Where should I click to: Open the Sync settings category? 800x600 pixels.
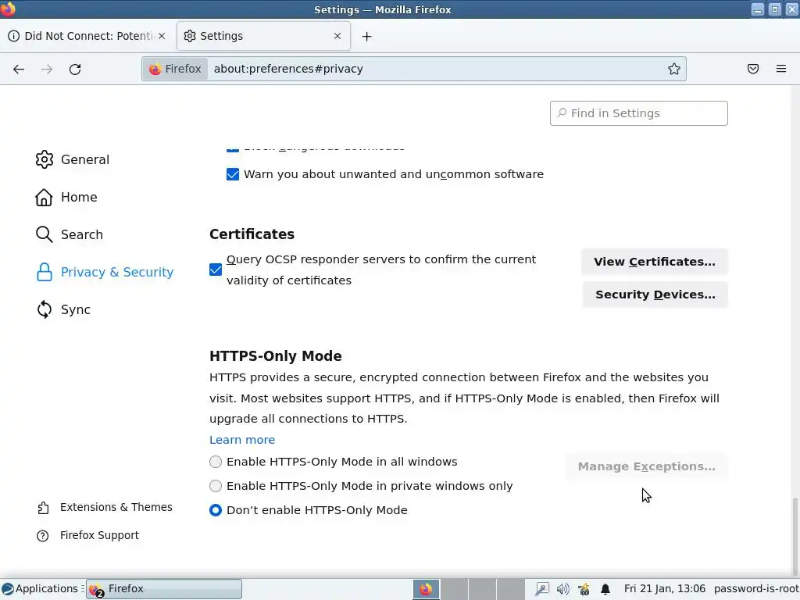(x=63, y=309)
